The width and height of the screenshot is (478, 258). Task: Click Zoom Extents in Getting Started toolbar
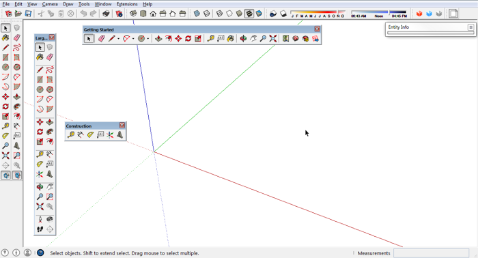coord(273,39)
